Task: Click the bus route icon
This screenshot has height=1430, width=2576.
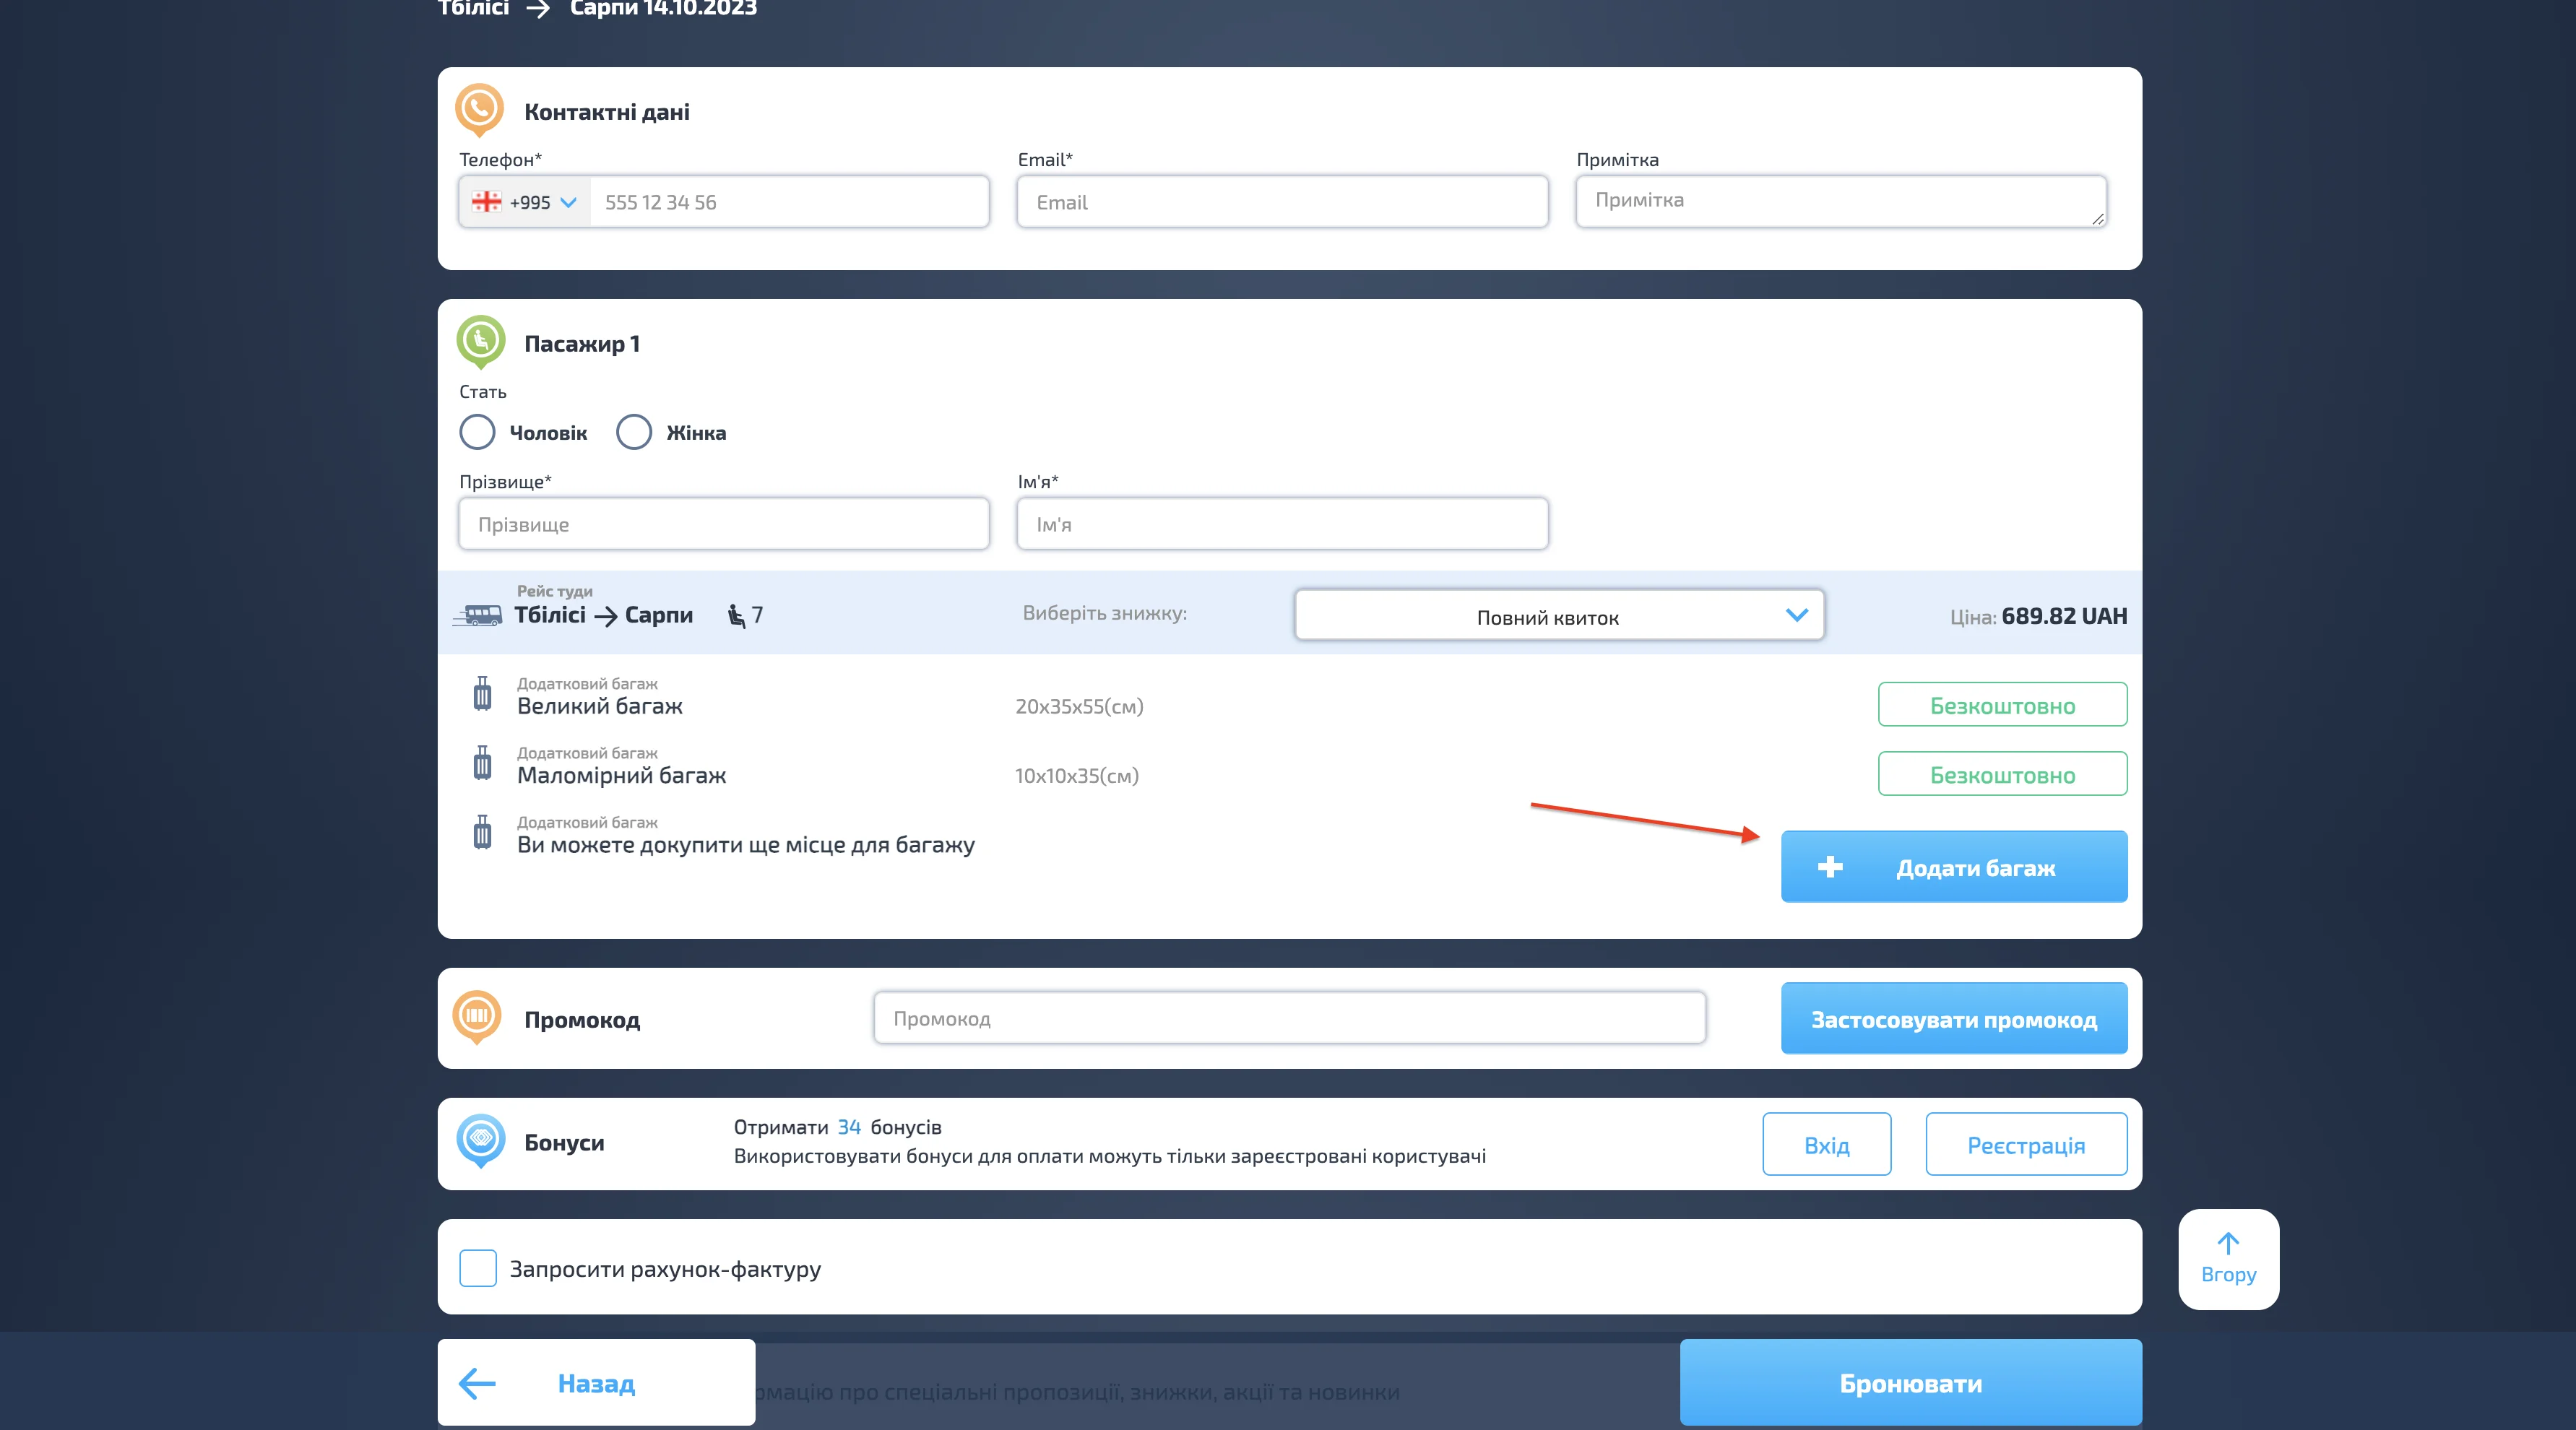Action: point(479,615)
